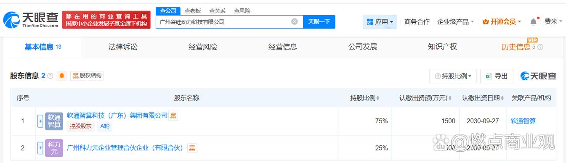566x163 pixels.
Task: Select the 查公司 search tab
Action: pyautogui.click(x=168, y=11)
